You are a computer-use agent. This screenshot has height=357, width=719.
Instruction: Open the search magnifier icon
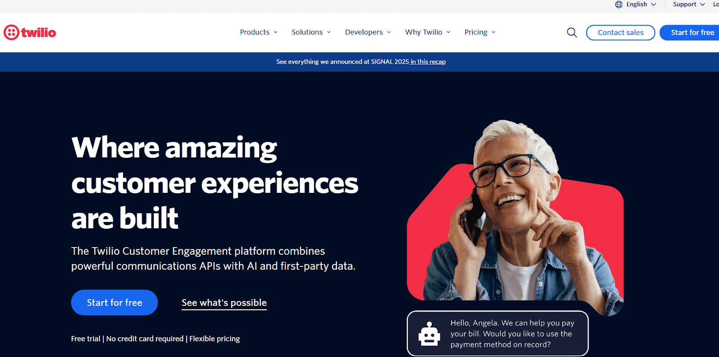(x=572, y=32)
